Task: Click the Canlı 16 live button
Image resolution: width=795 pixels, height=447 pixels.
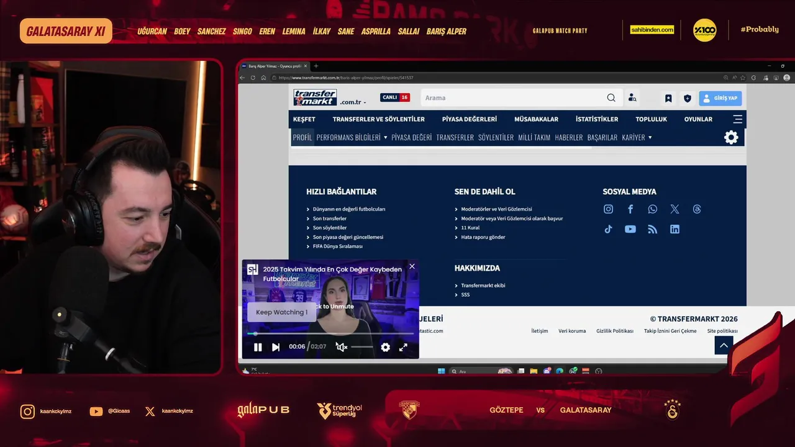Action: click(x=395, y=97)
